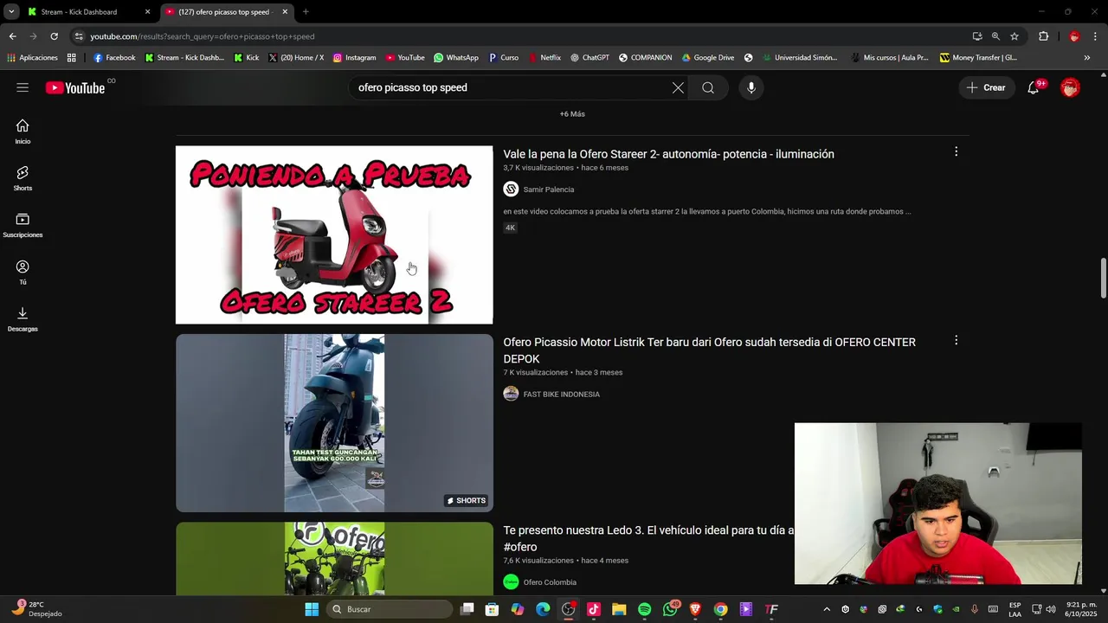
Task: Open the YouTube guide hamburger menu
Action: click(x=23, y=87)
